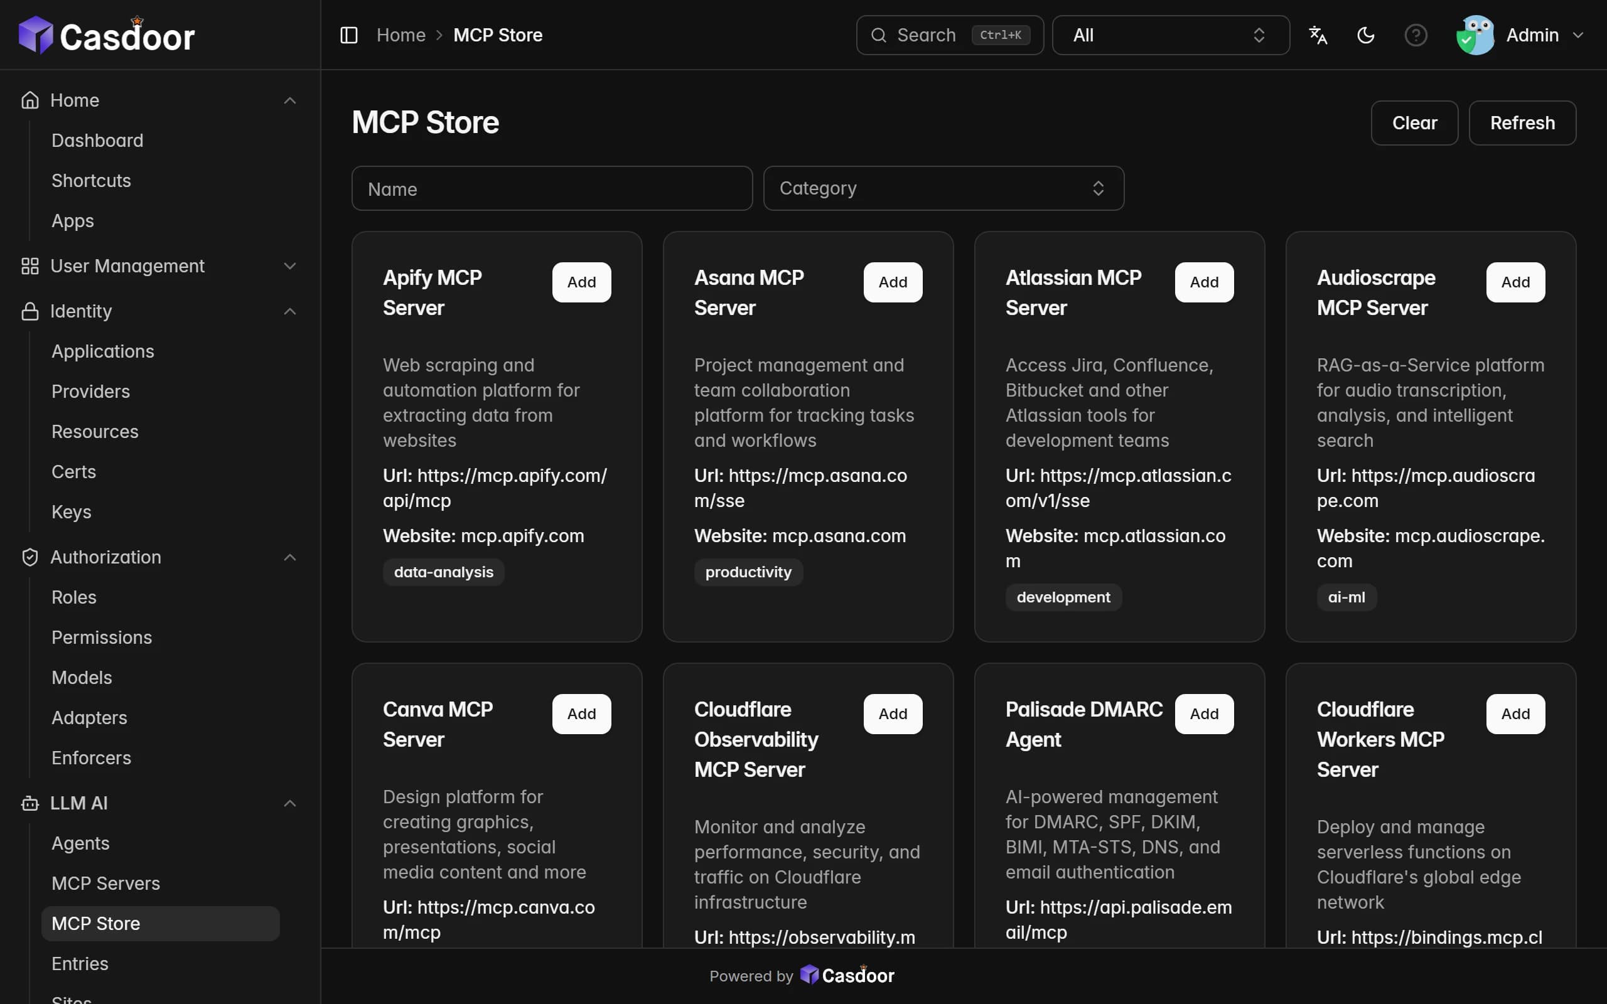Open Providers in the sidebar

91,392
